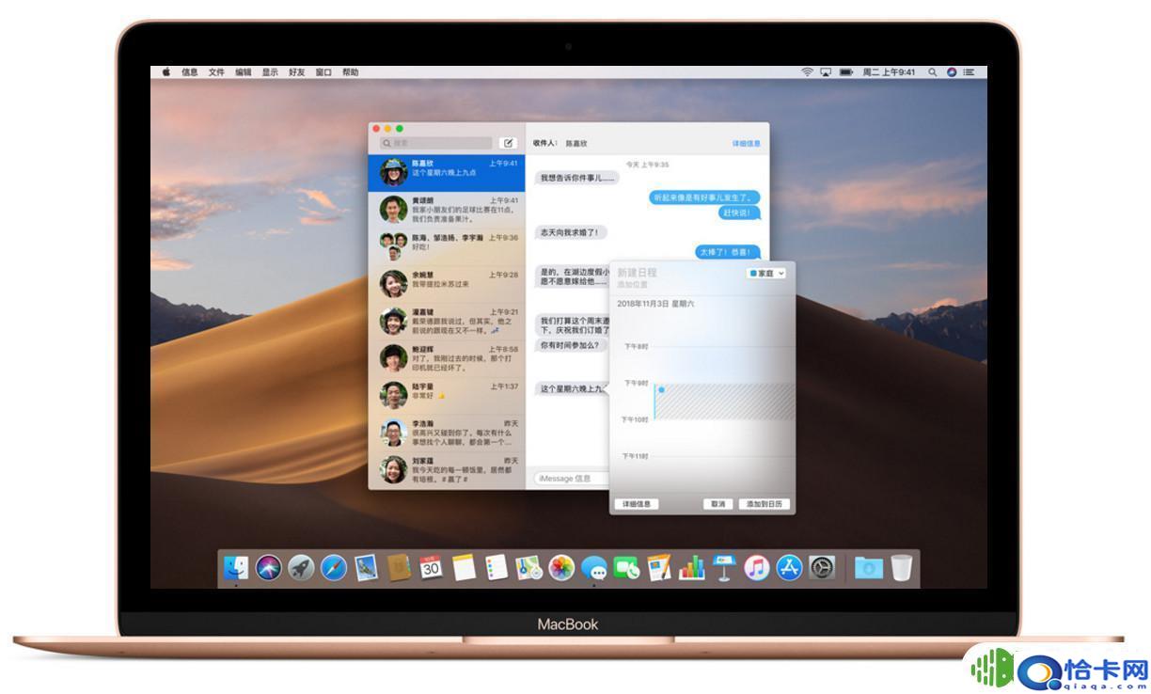This screenshot has height=694, width=1151.
Task: Open Reminders list icon in Dock
Action: (x=497, y=568)
